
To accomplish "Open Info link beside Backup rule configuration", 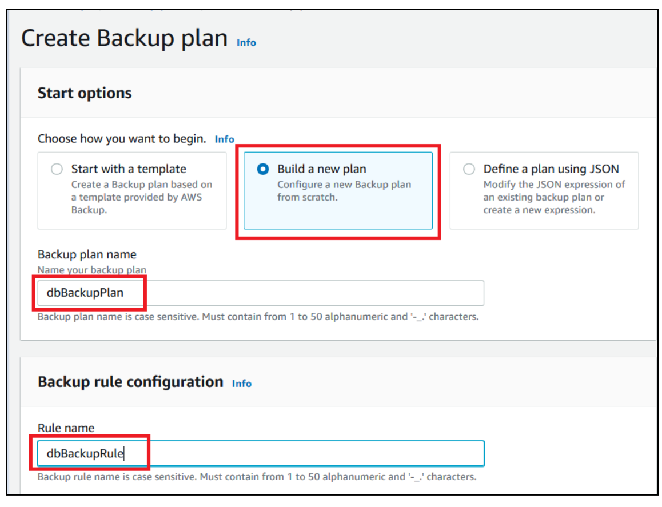I will [241, 384].
